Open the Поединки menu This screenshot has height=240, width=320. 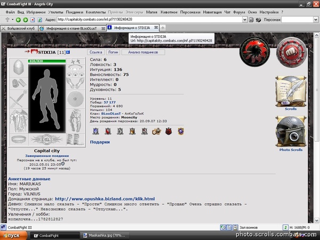click(75, 12)
